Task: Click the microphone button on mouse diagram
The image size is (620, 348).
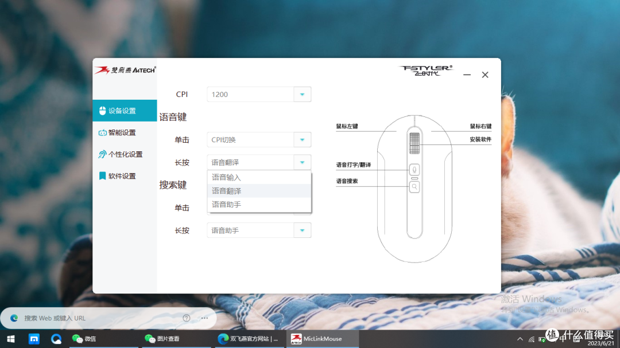Action: (414, 170)
